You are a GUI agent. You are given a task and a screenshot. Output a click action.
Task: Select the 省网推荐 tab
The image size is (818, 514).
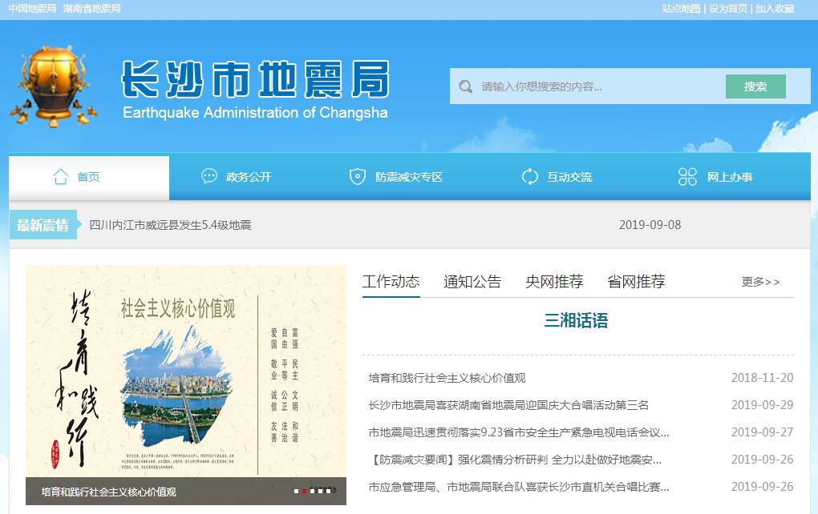636,282
